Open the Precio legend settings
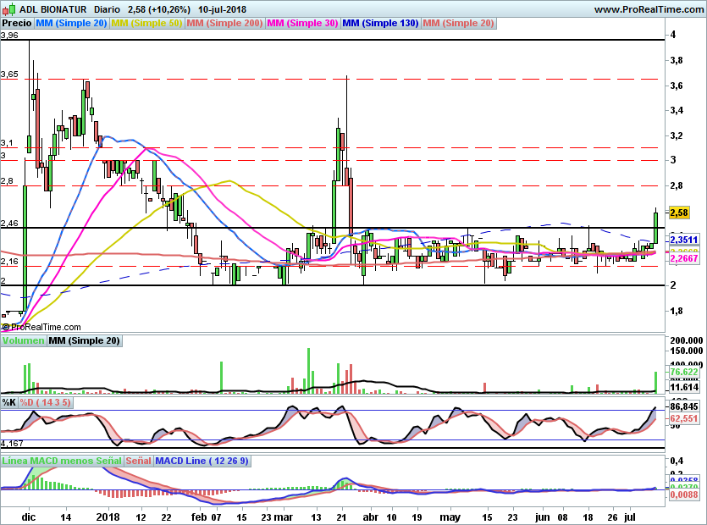 click(17, 23)
